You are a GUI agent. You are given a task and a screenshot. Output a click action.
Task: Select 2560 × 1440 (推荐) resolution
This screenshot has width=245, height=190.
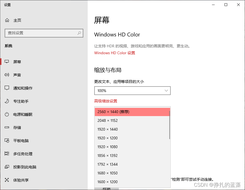(x=132, y=112)
